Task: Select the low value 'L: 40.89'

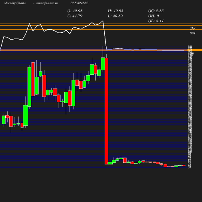Action: click(x=115, y=16)
